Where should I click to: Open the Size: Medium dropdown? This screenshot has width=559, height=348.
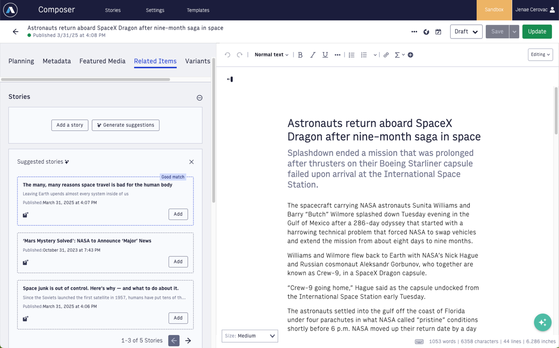[x=250, y=336]
